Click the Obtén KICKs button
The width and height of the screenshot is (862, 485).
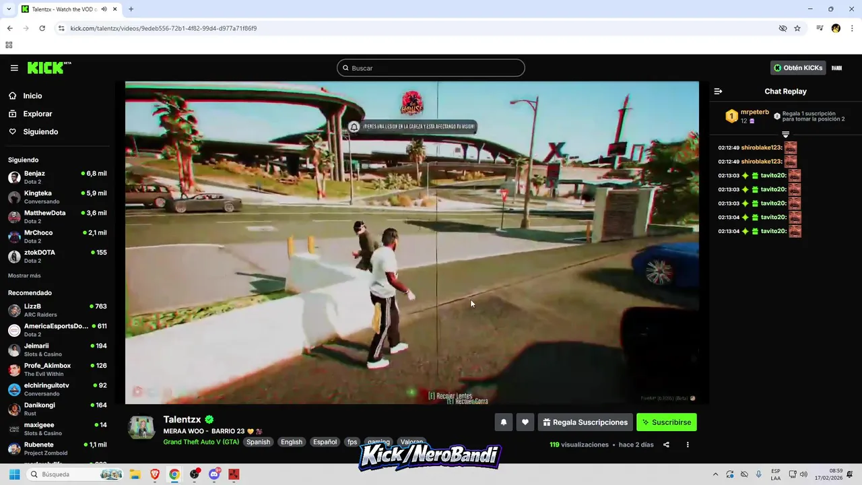click(x=798, y=68)
